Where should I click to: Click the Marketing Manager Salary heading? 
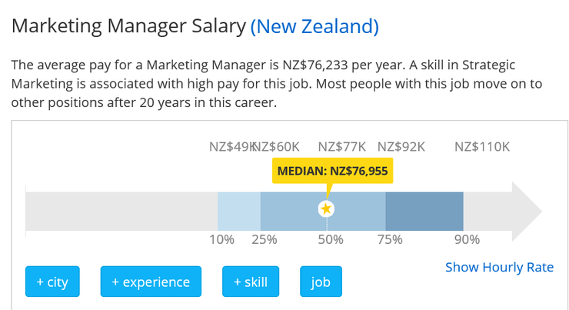point(129,26)
